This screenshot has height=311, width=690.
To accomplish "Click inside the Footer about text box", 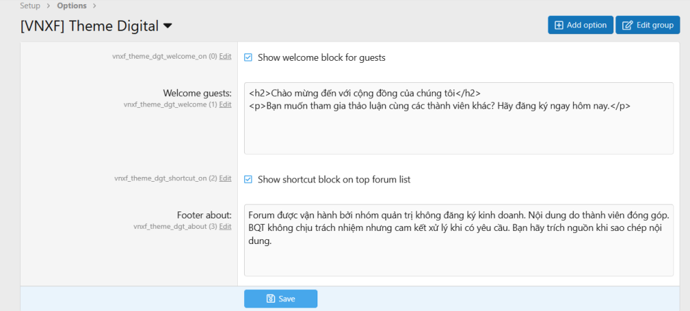I will 458,259.
